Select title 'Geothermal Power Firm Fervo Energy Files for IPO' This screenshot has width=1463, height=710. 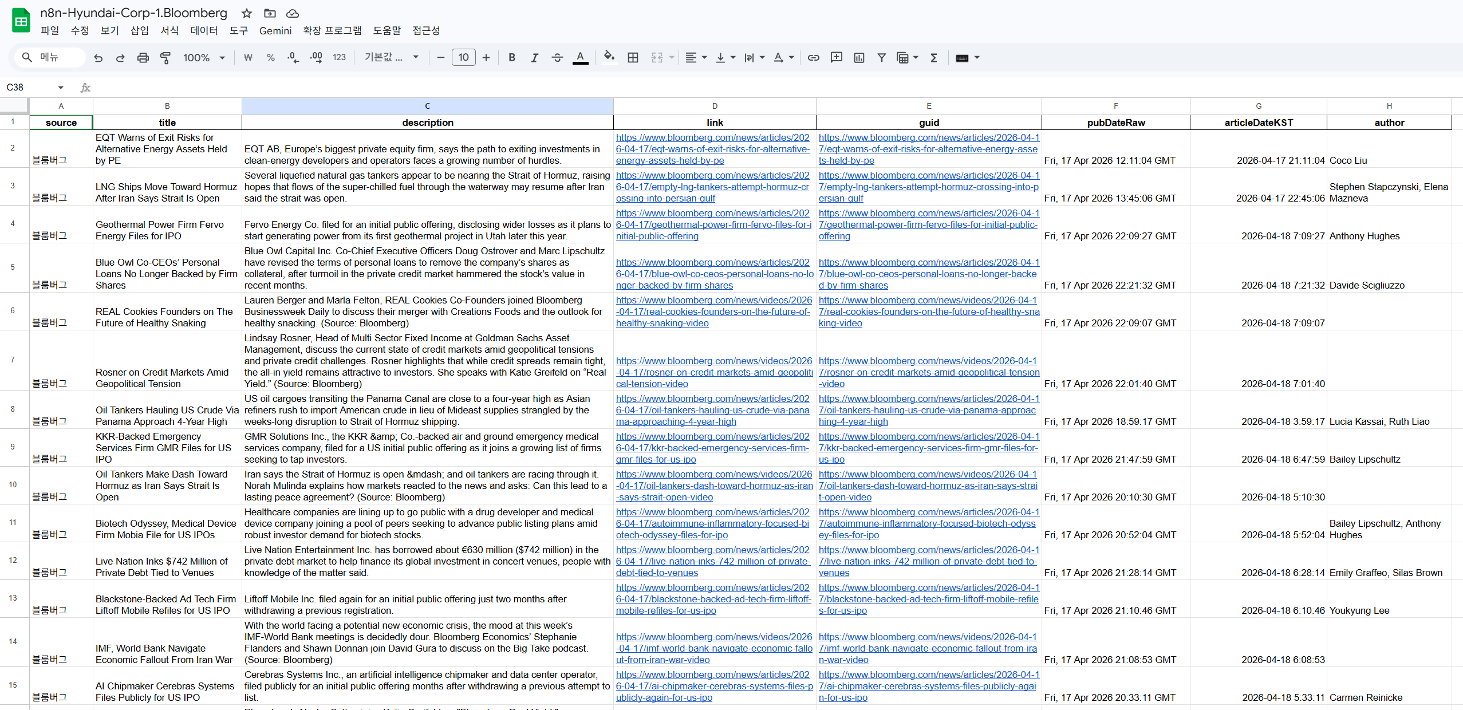click(x=167, y=224)
